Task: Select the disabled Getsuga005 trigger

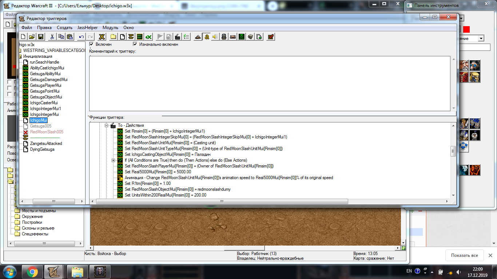Action: click(41, 126)
